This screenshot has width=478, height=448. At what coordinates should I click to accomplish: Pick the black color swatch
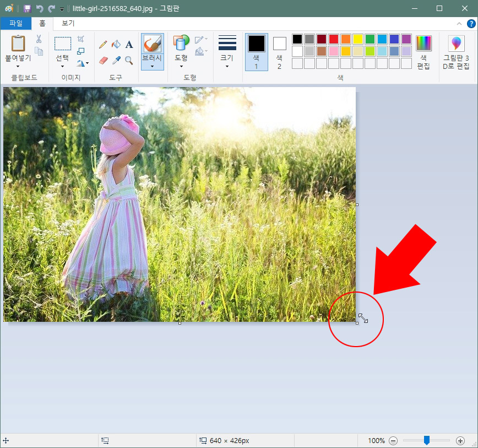point(297,39)
